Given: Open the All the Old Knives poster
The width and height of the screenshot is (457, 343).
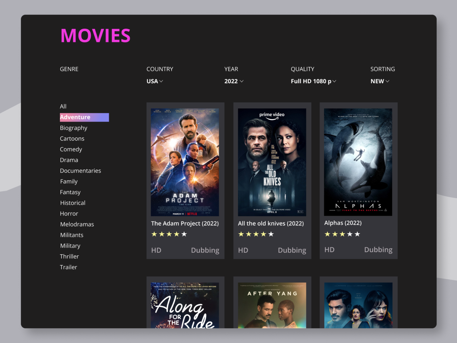Looking at the screenshot, I should (x=272, y=162).
